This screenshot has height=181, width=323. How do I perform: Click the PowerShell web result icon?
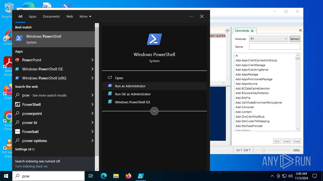[x=17, y=104]
